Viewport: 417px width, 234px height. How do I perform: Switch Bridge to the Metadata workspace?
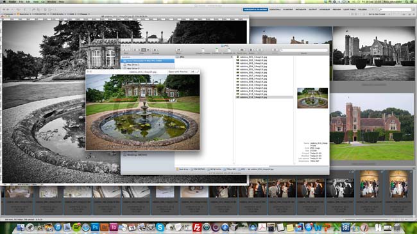(x=301, y=10)
